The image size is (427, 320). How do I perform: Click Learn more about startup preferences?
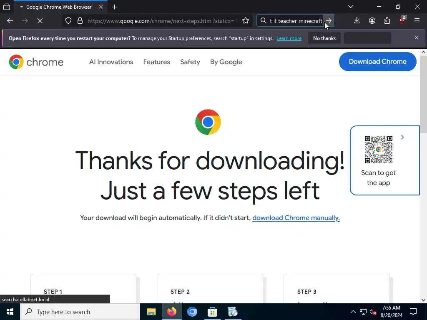pos(289,38)
